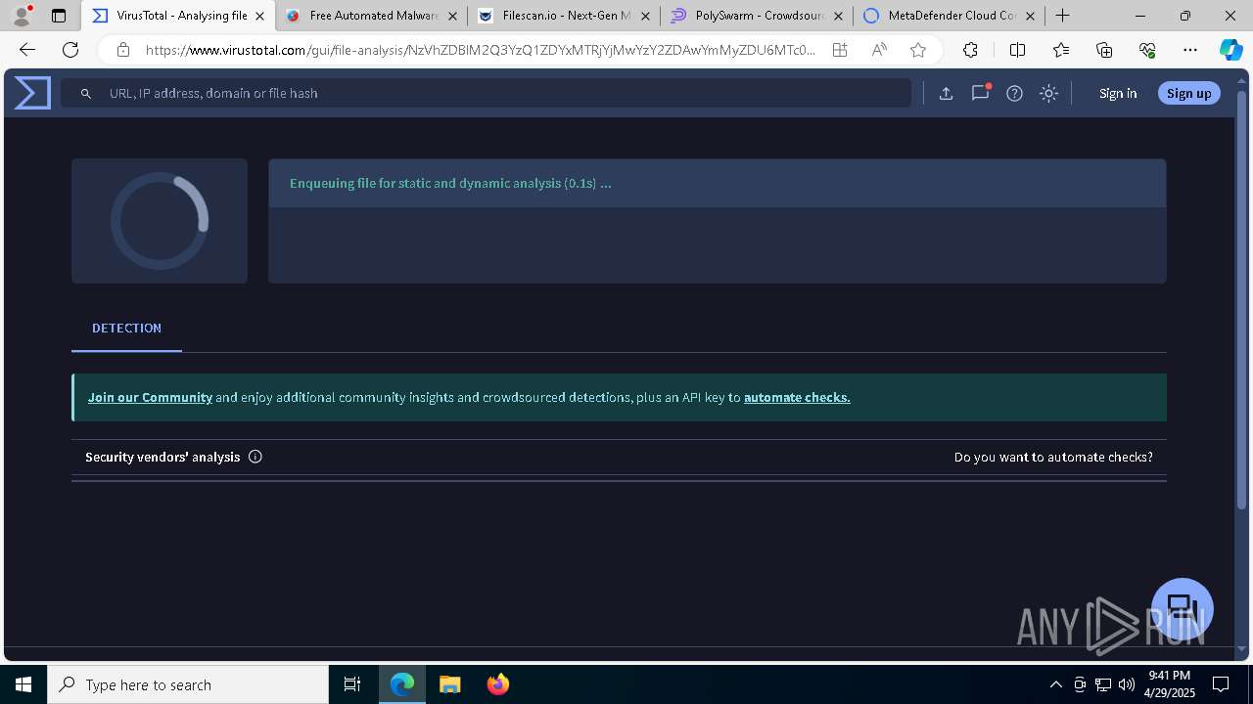Click Do you want to automate checks?

1053,457
